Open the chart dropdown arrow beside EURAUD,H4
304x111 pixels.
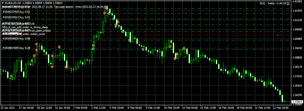[x=3, y=3]
